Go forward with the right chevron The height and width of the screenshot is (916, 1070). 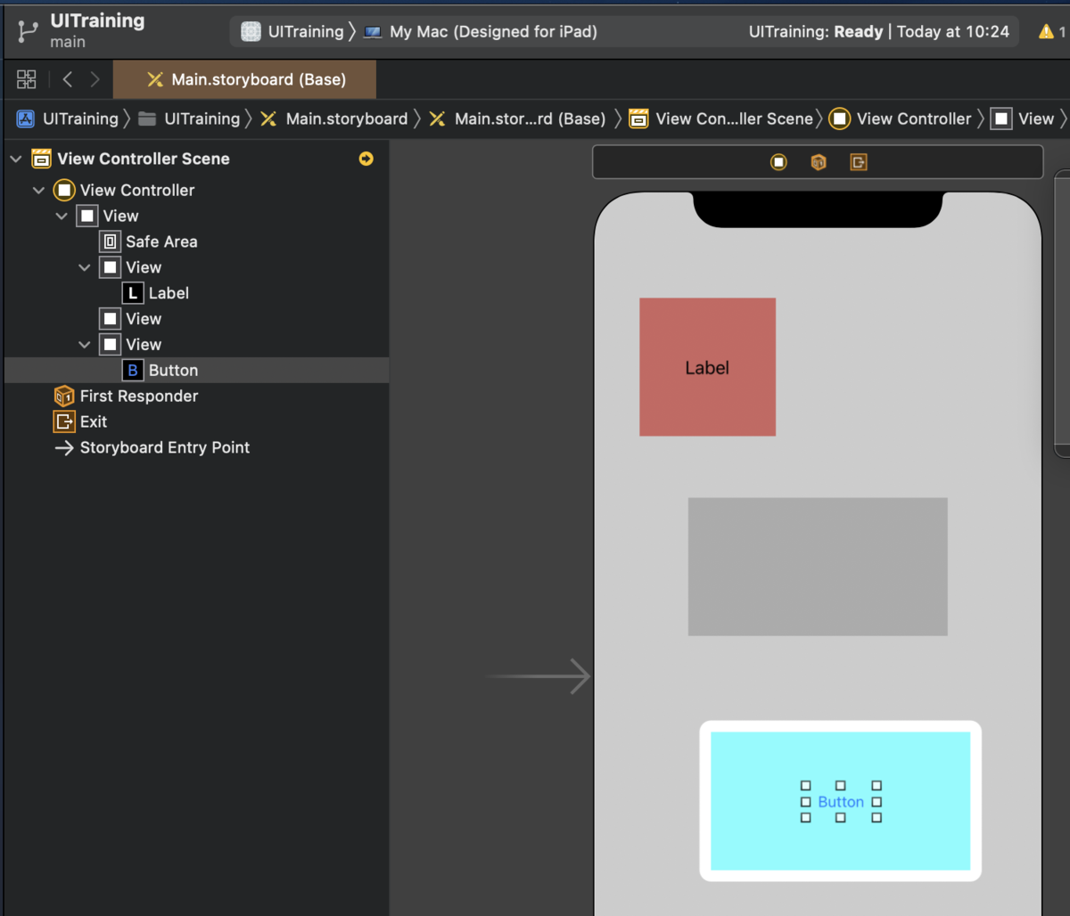95,79
